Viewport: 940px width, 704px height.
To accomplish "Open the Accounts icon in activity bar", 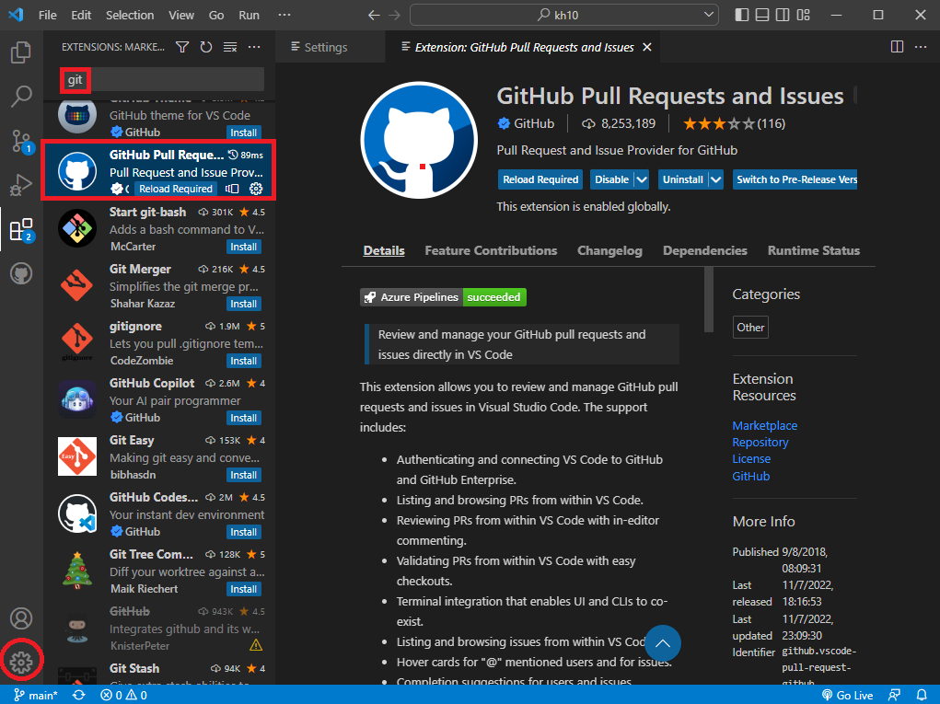I will 21,618.
